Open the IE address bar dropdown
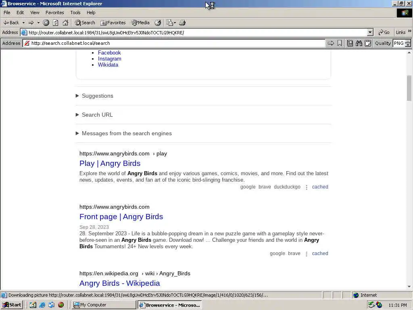The height and width of the screenshot is (310, 413). point(370,32)
